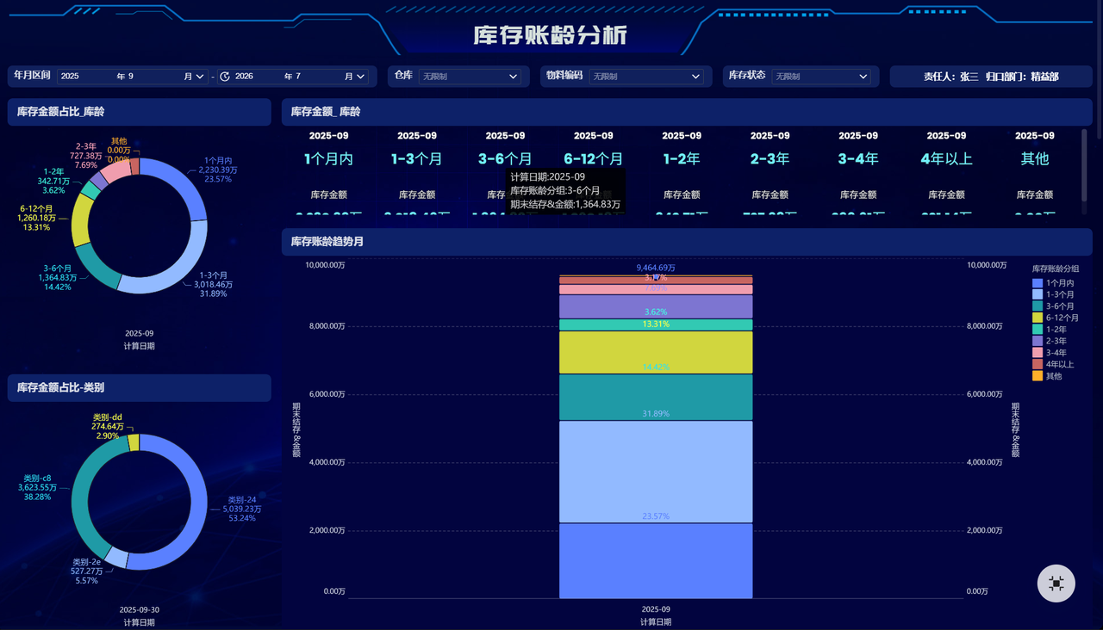Viewport: 1103px width, 630px height.
Task: Click the 类别-2e 527.27万 donut label
Action: (88, 571)
